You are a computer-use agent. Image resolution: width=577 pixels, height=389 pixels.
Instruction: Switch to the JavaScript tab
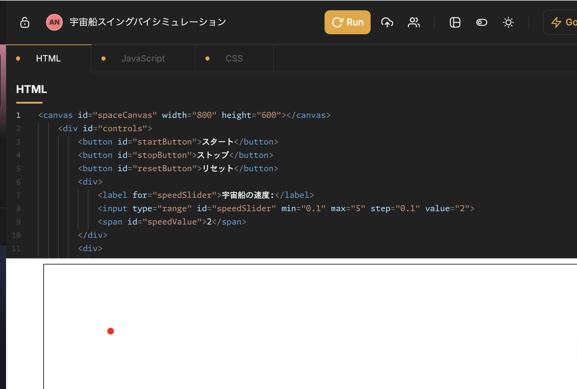tap(143, 58)
